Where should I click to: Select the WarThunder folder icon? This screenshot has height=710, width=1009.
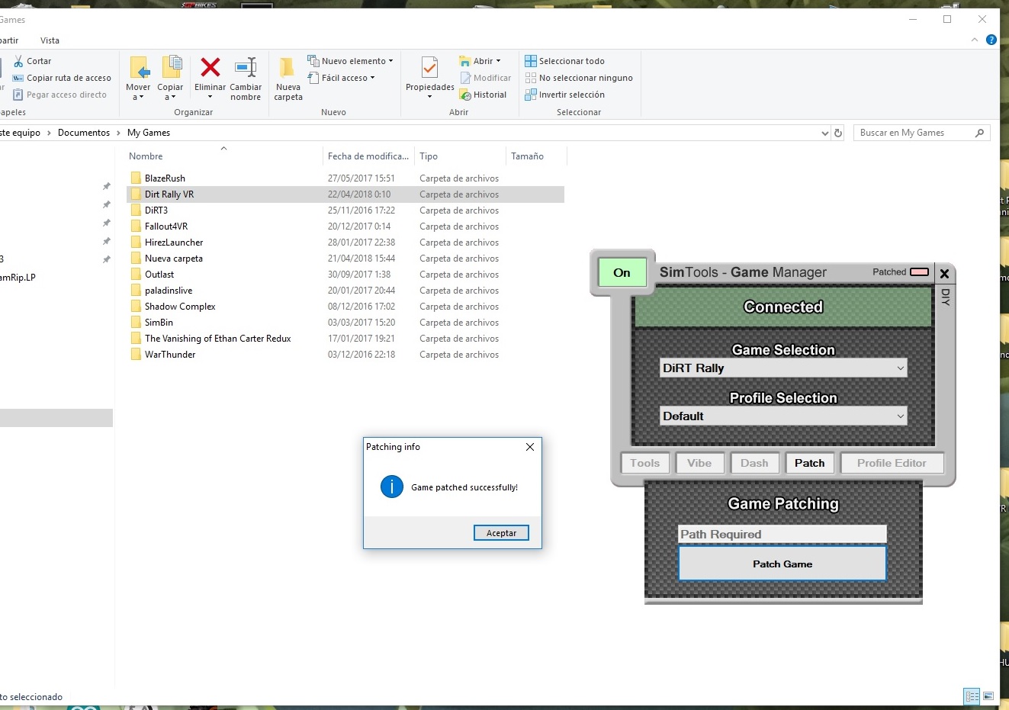pyautogui.click(x=136, y=355)
